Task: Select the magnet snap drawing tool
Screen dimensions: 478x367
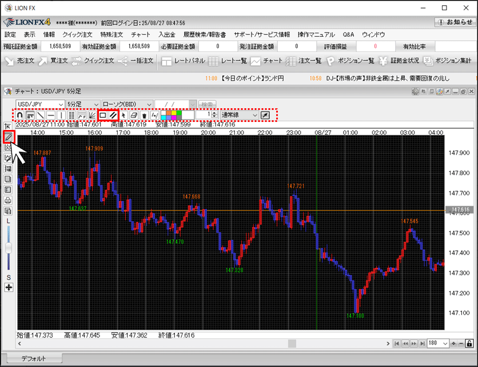Action: (x=20, y=115)
